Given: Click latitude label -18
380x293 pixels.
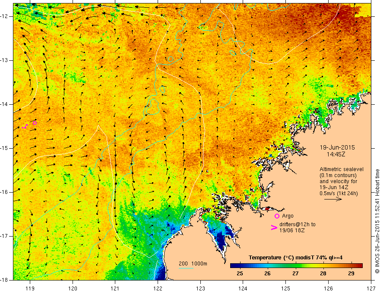Looking at the screenshot, I should pos(5,280).
